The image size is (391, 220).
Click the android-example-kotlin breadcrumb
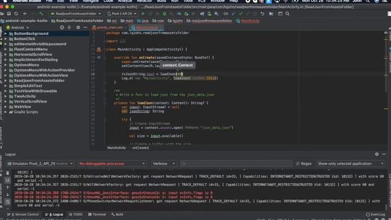(x=24, y=21)
